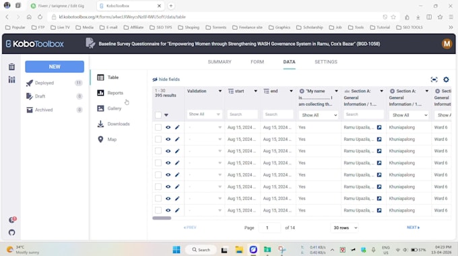Edit the last visible row submission
Screen dimensions: 458x256
[x=177, y=210]
